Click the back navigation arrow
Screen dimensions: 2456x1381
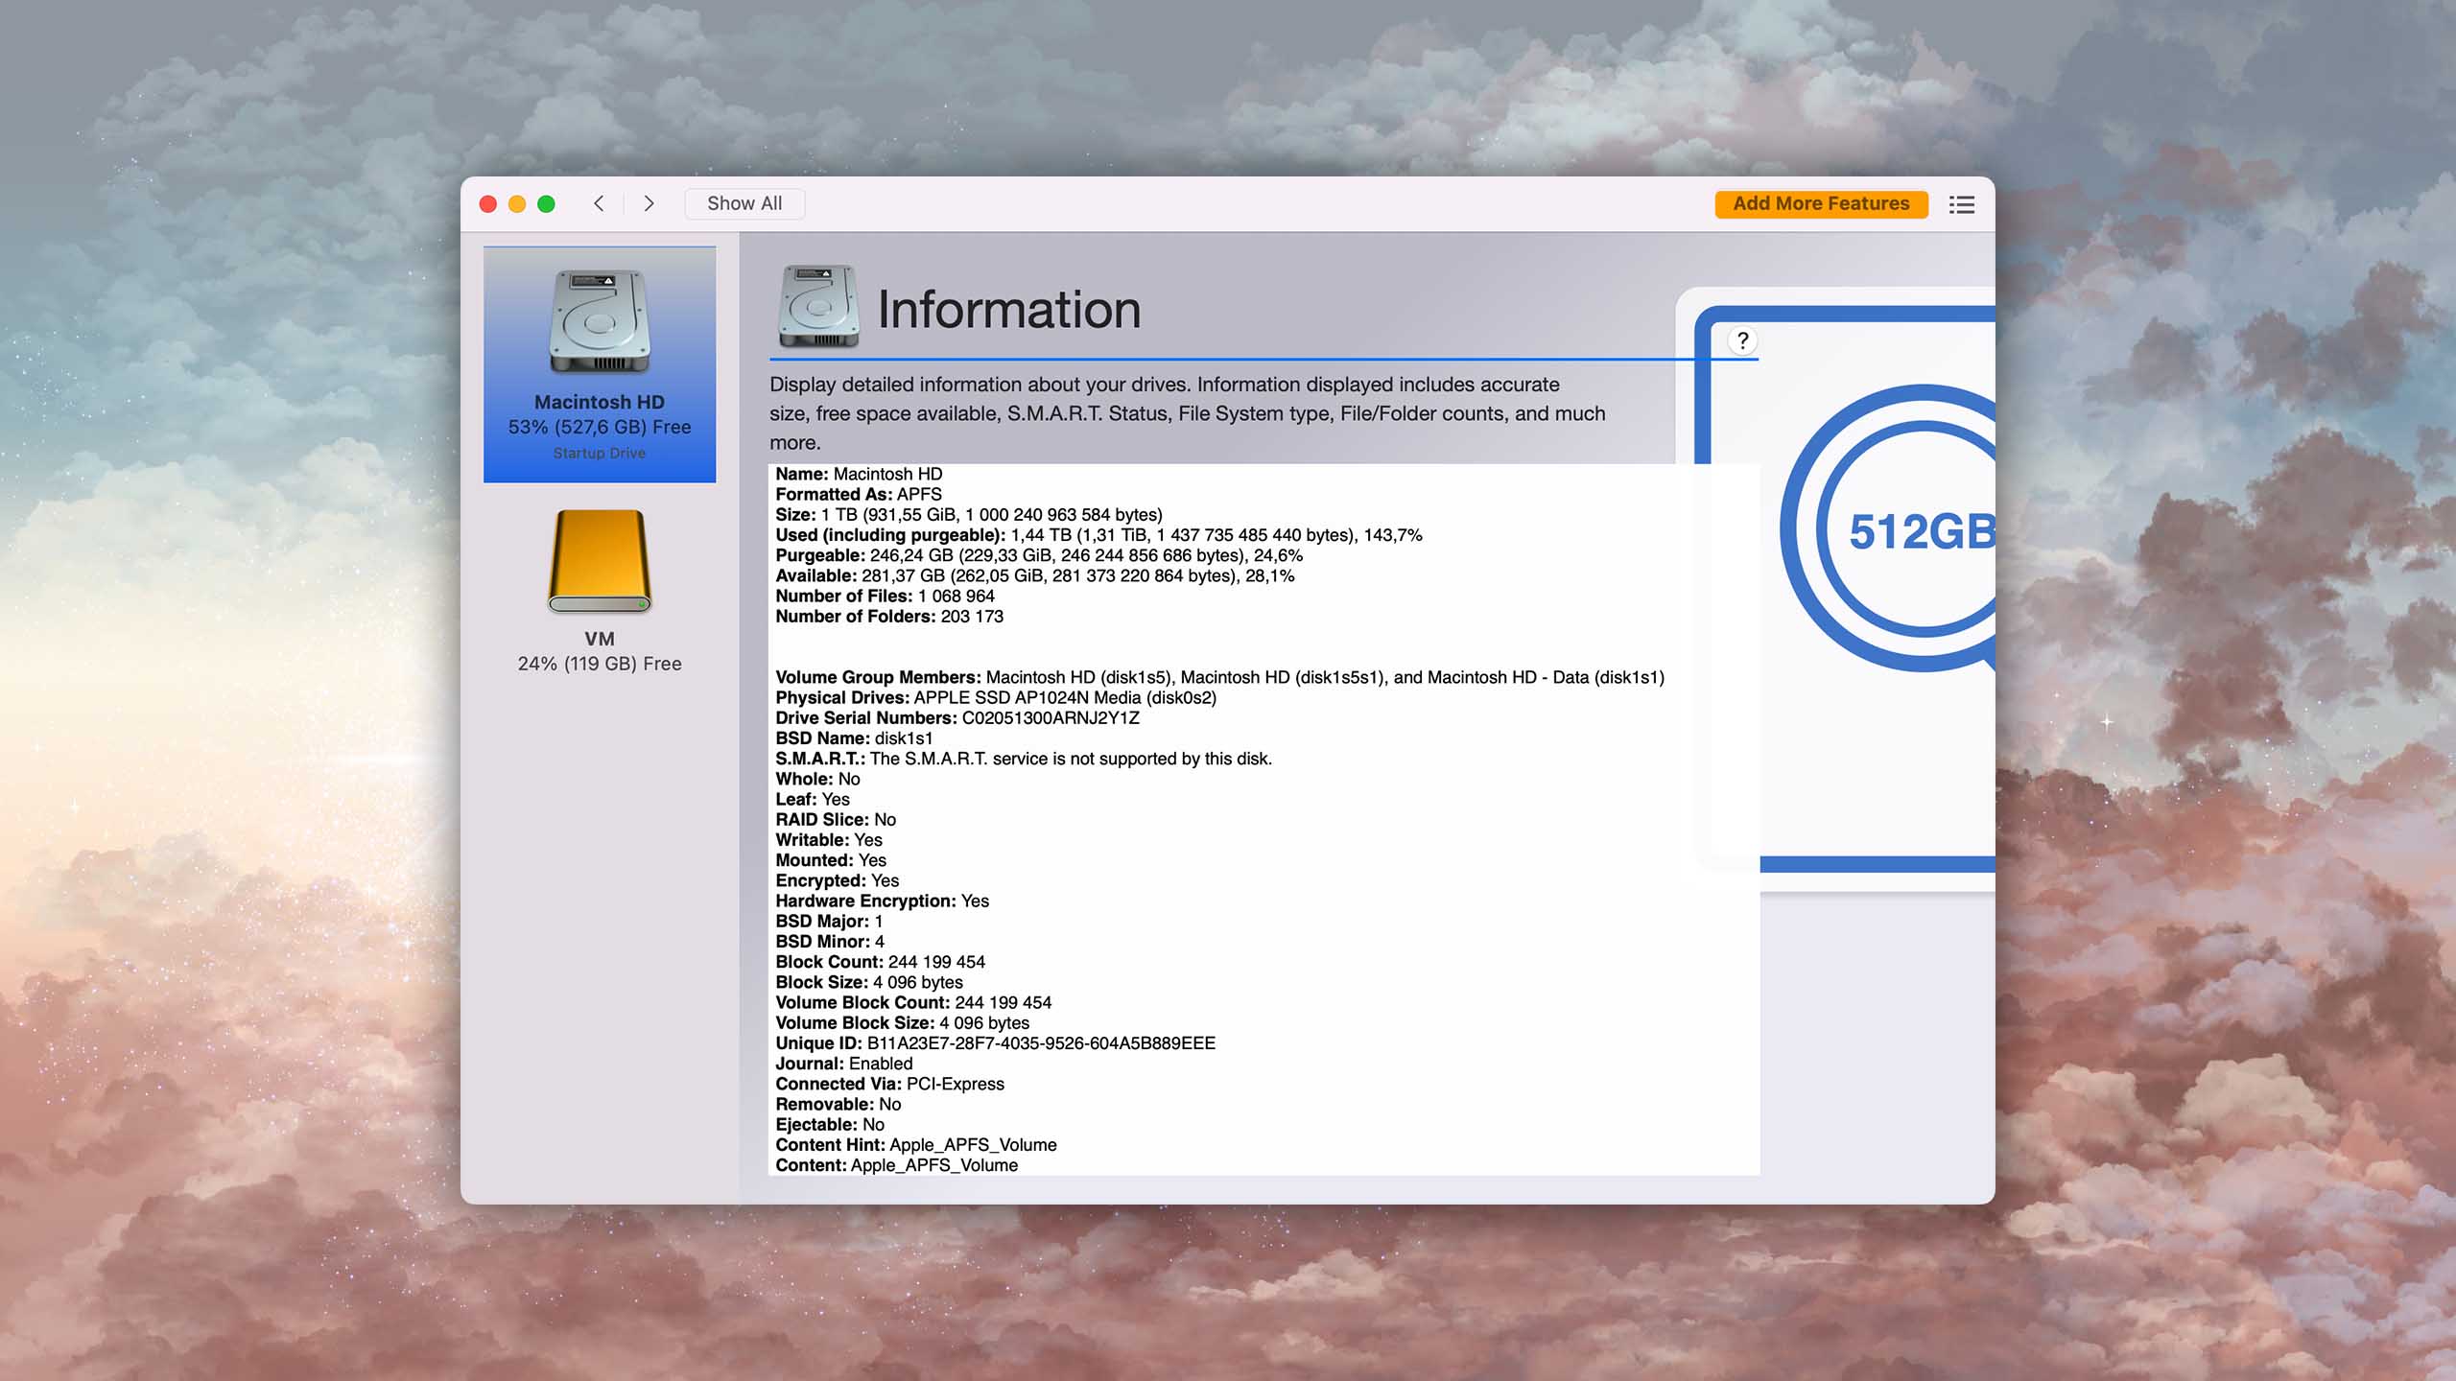click(599, 203)
